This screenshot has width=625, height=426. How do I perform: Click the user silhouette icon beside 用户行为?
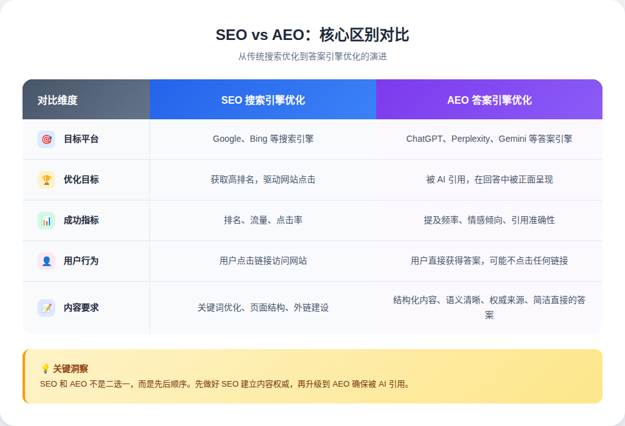(46, 261)
